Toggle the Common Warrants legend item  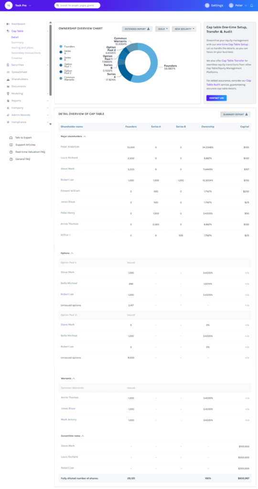67,78
